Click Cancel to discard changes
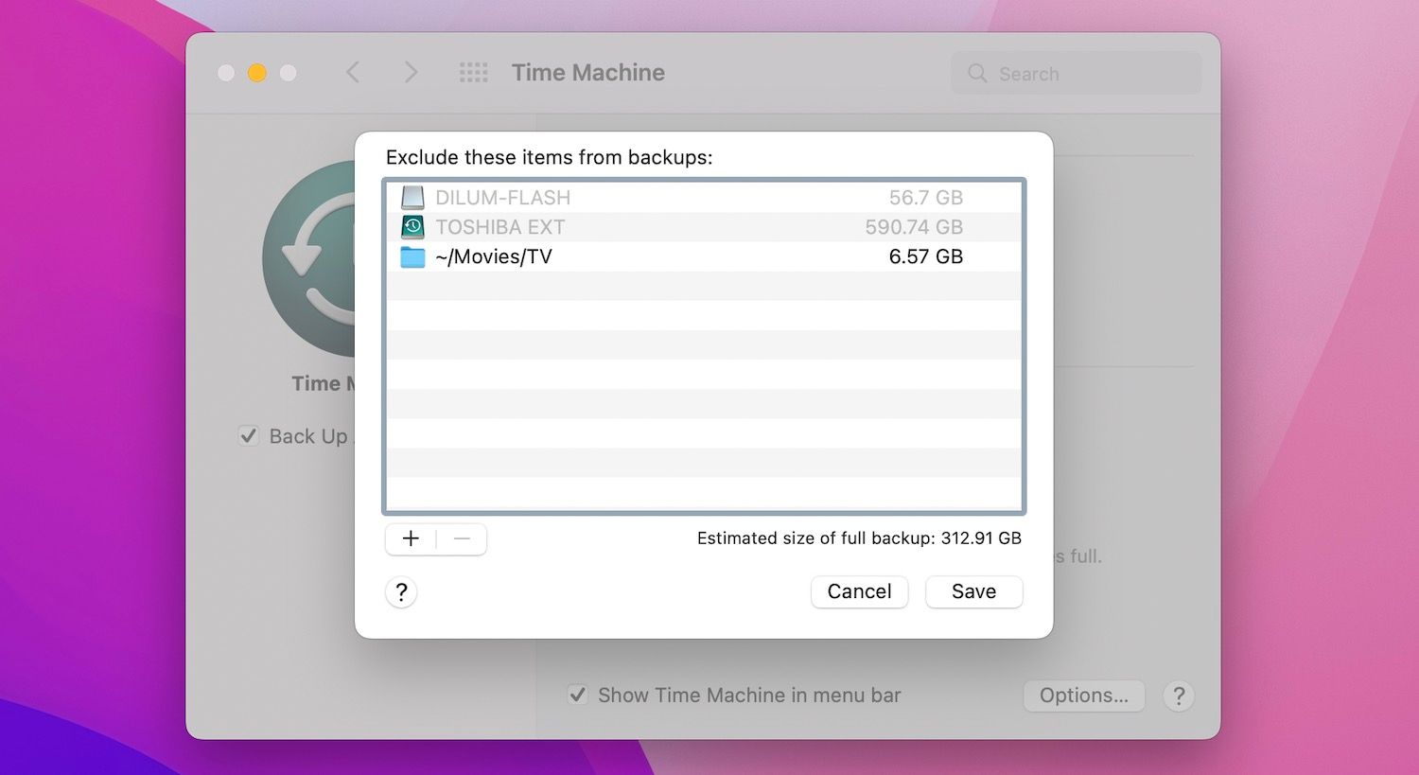The image size is (1419, 775). point(859,591)
